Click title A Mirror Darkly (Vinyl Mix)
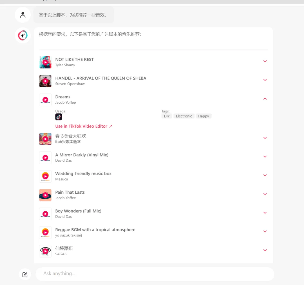The image size is (304, 285). click(82, 155)
